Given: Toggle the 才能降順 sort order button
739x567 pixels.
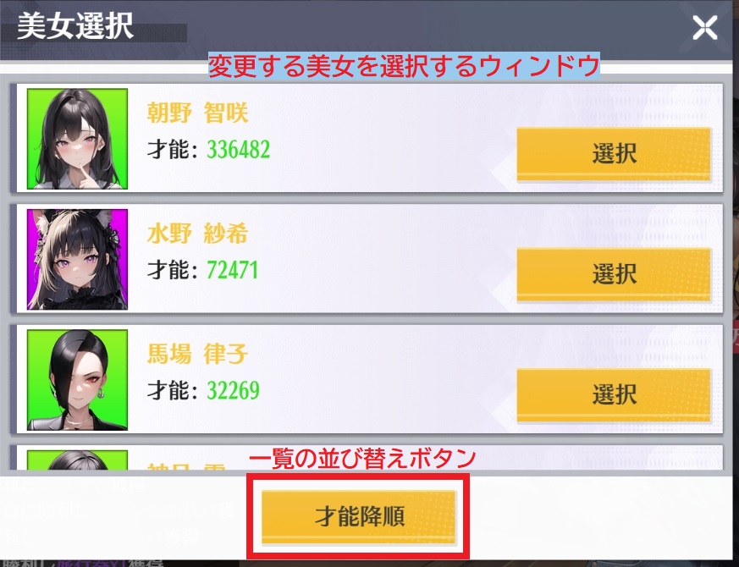Looking at the screenshot, I should pos(359,517).
